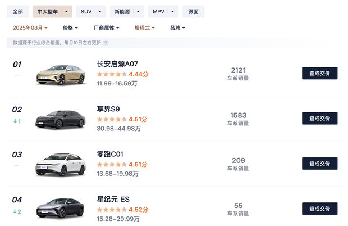Viewport: 348px width, 226px height.
Task: Click the 209 sales figure
Action: coord(239,160)
